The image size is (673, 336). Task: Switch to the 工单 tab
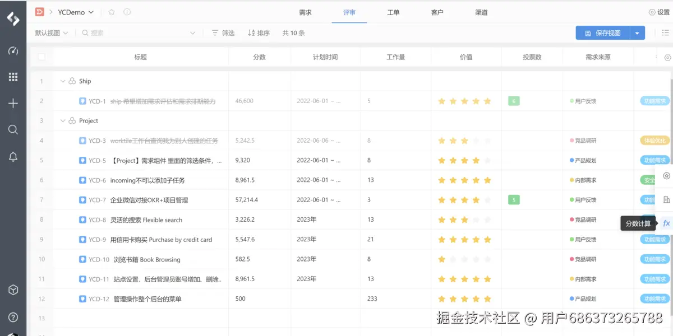click(393, 12)
